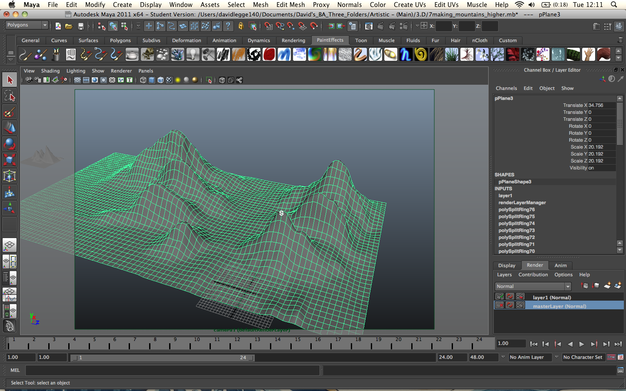Switch to the Polygons shelf tab
Image resolution: width=626 pixels, height=391 pixels.
(x=120, y=40)
